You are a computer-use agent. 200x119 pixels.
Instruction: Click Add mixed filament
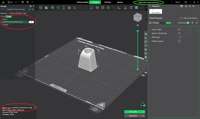click(189, 18)
